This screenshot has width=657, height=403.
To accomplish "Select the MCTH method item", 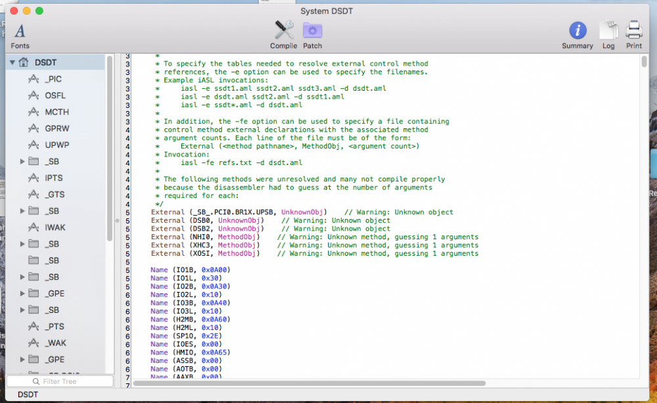I will (57, 112).
